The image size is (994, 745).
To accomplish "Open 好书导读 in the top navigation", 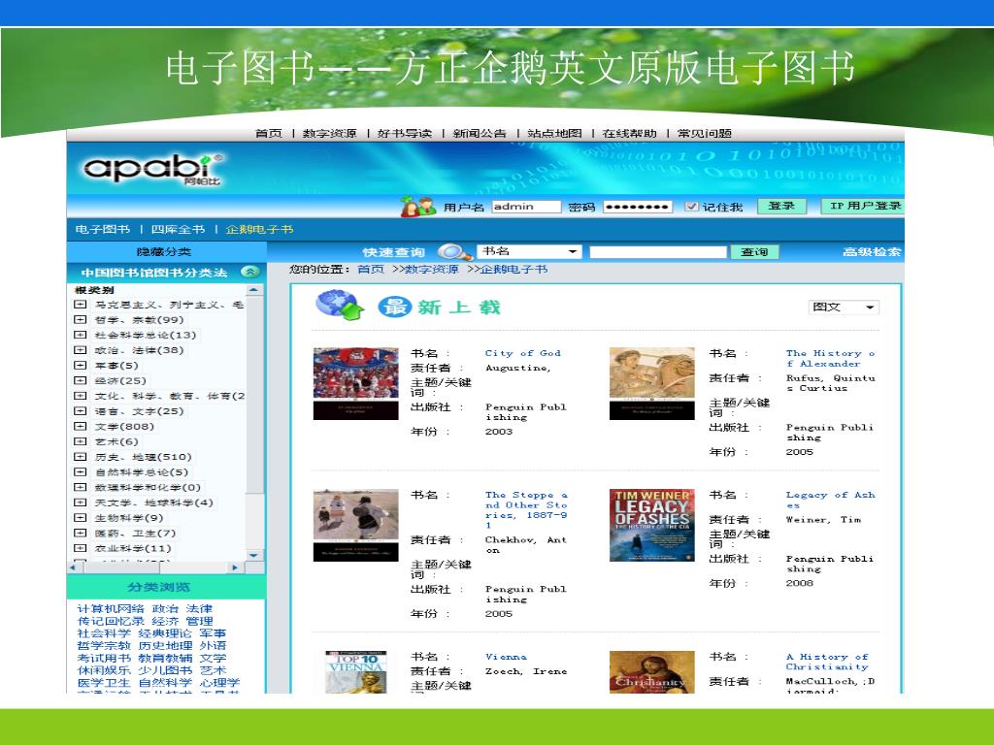I will click(x=405, y=133).
